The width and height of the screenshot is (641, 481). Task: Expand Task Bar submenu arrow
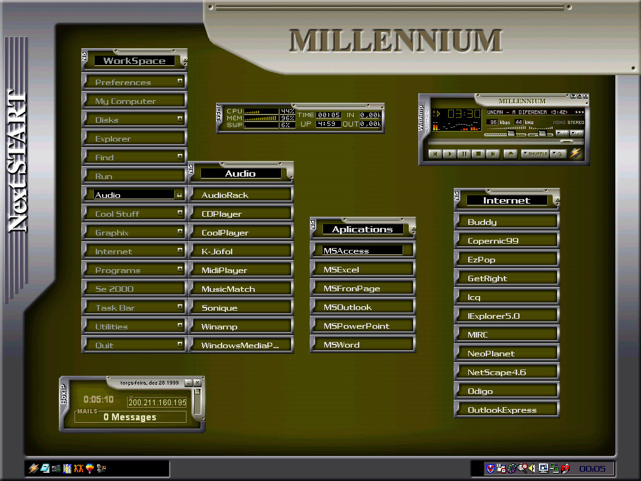180,307
